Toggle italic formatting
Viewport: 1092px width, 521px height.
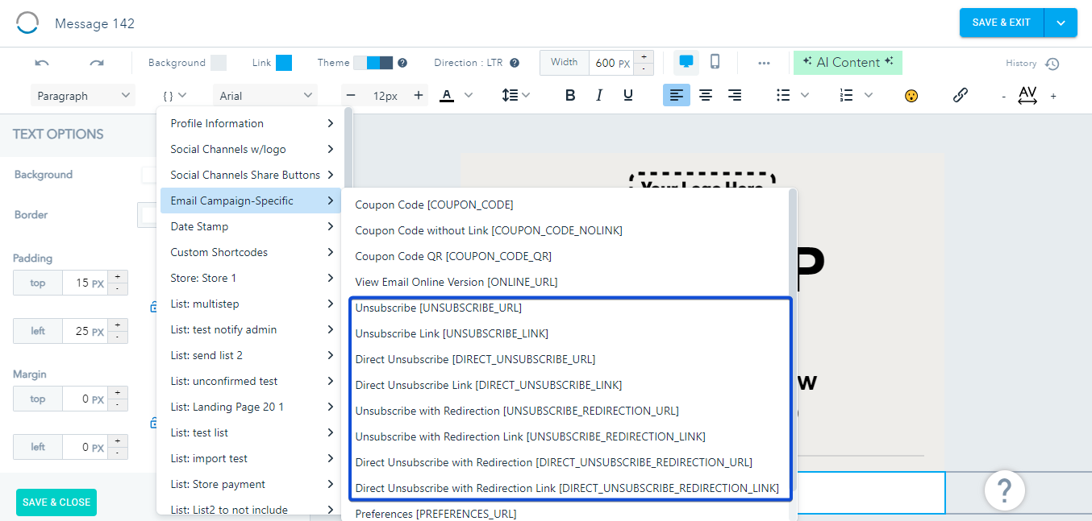tap(599, 96)
